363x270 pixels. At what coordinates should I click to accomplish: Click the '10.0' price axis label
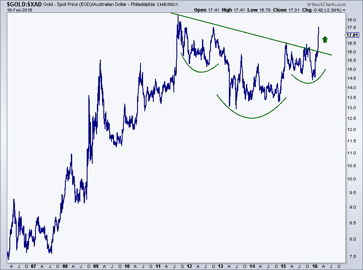[351, 179]
